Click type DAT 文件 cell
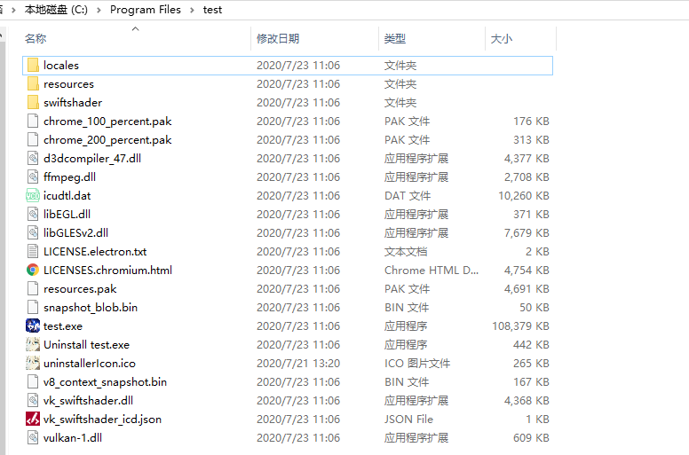Viewport: 689px width, 455px height. point(408,196)
